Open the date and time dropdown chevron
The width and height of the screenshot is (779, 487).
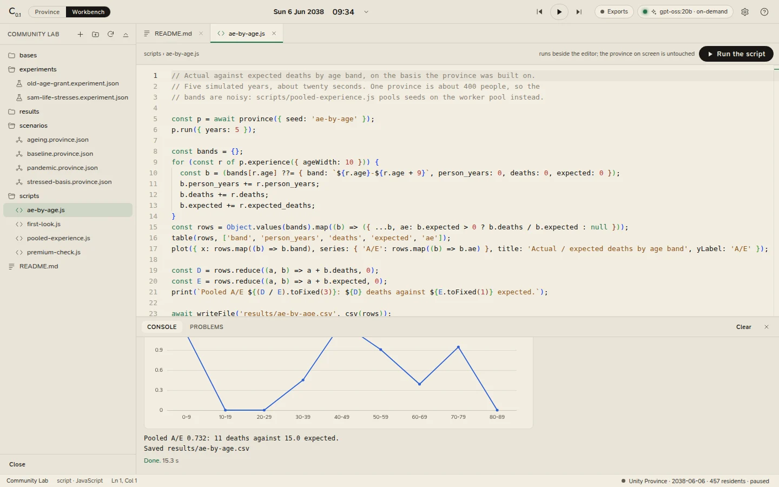(366, 12)
